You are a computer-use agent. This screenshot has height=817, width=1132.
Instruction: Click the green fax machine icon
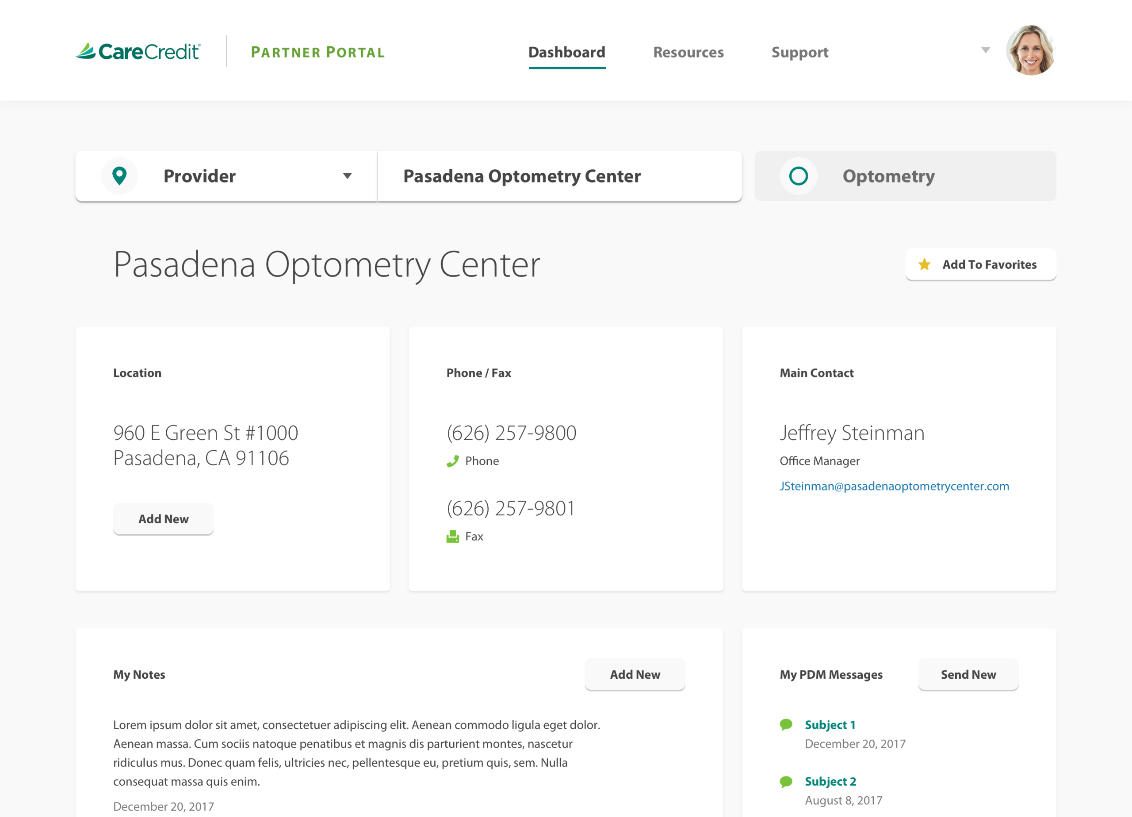click(453, 537)
